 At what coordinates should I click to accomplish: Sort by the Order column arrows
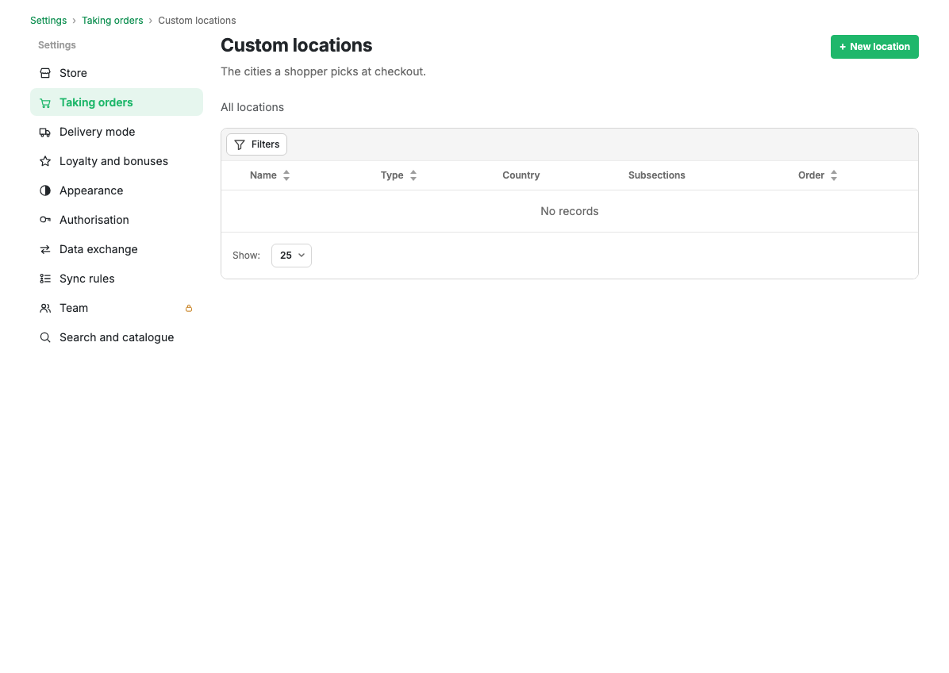click(834, 175)
